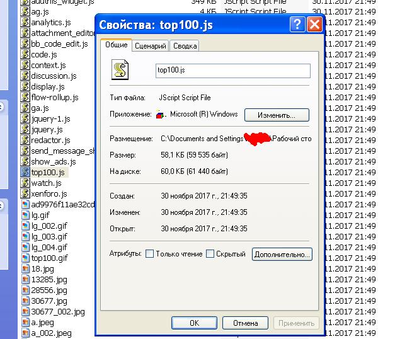Click the attachment_editor script file icon
Screen dimensions: 407x339
(x=25, y=33)
